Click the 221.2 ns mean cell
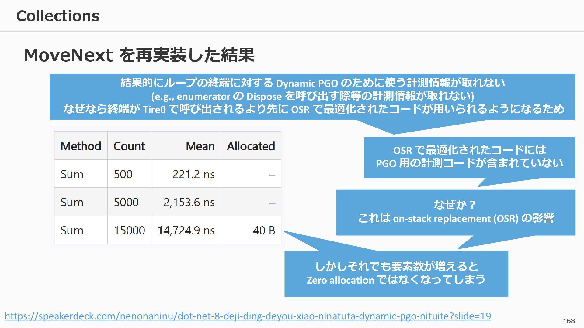Viewport: 584px width, 328px height. [193, 174]
